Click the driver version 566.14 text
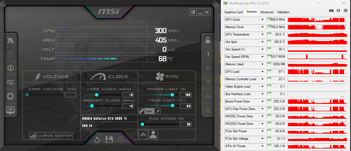 pyautogui.click(x=87, y=126)
